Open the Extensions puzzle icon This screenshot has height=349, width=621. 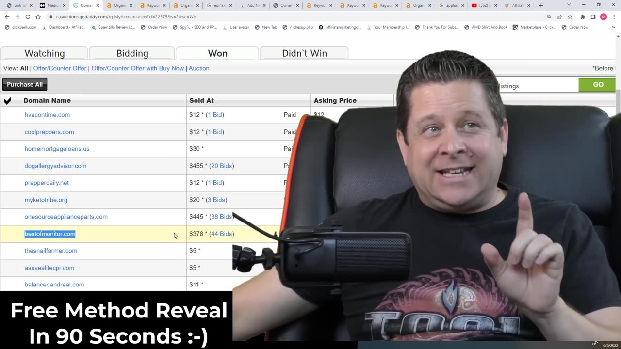583,16
